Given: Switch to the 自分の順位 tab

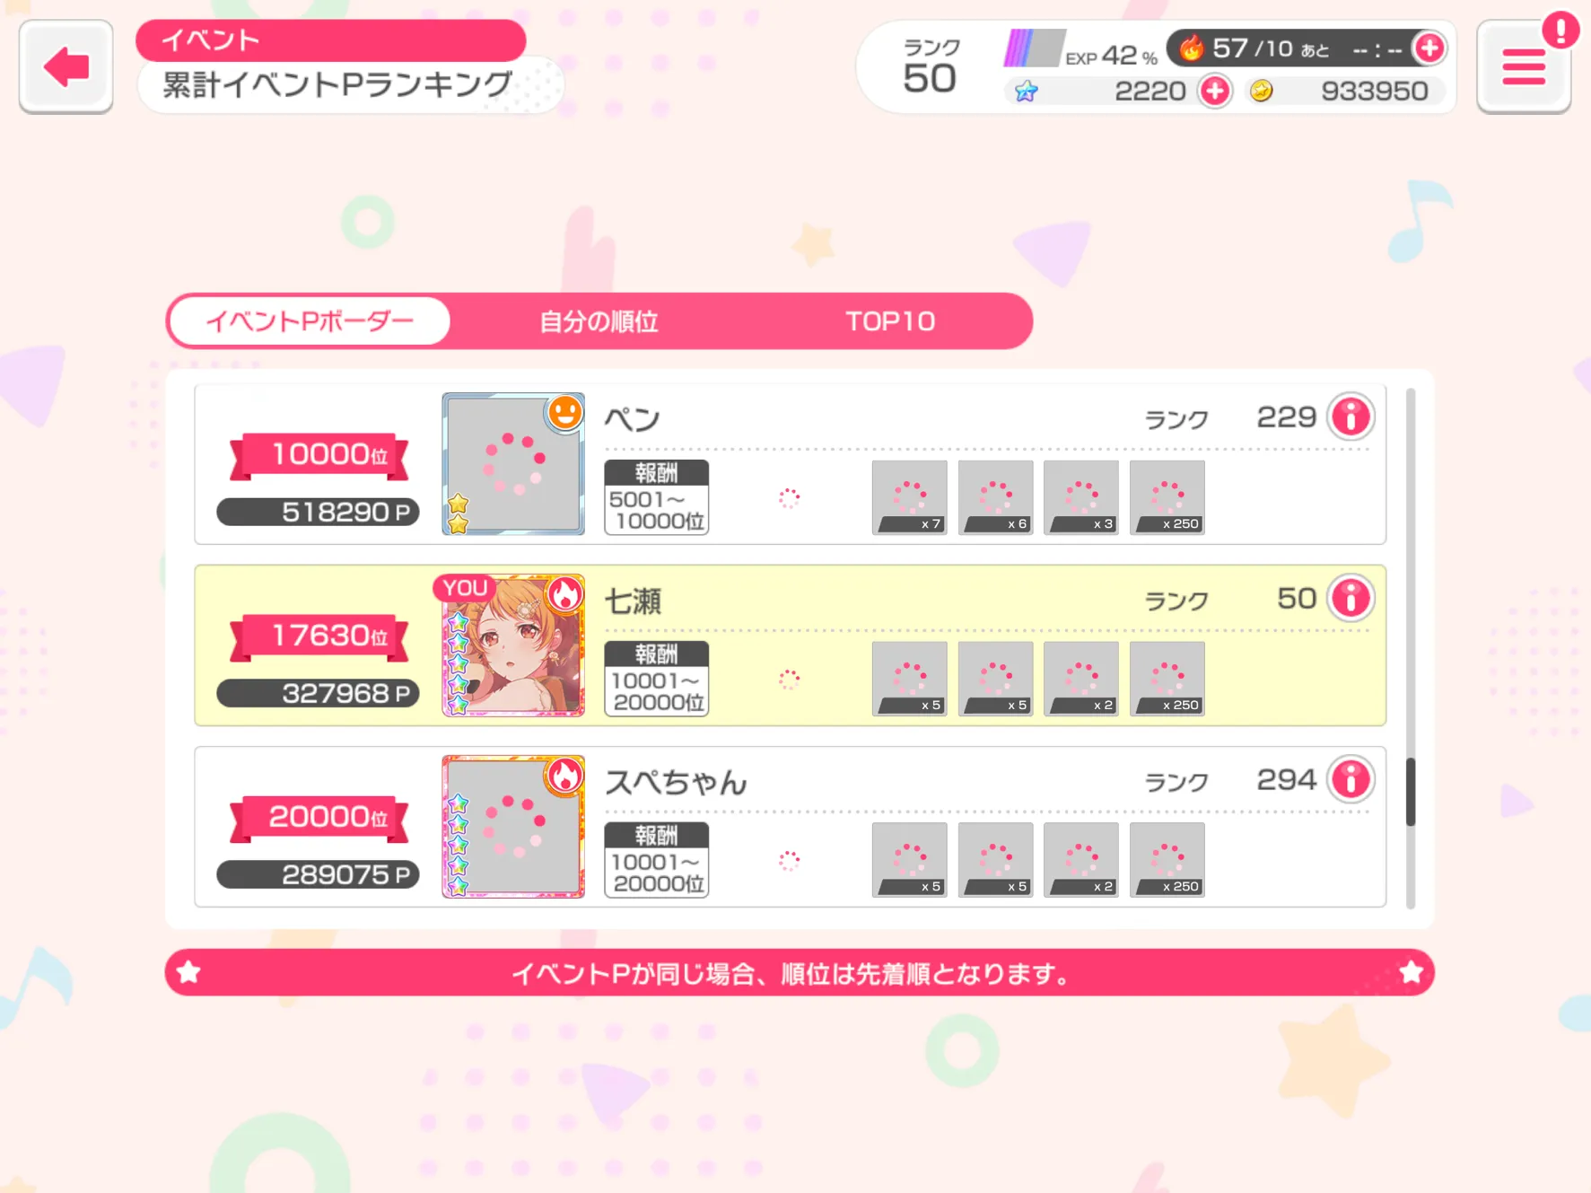Looking at the screenshot, I should pyautogui.click(x=599, y=321).
